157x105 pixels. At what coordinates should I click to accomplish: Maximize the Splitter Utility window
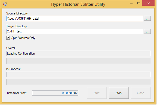point(139,3)
